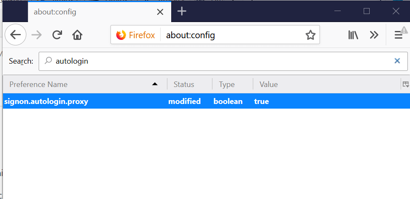Viewport: 410px width, 199px height.
Task: Click the autologin search field
Action: click(221, 61)
